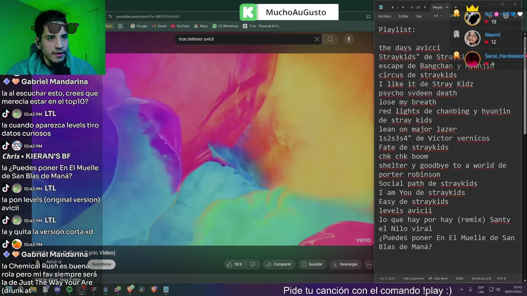The image size is (527, 296).
Task: Click the 'lean on major lazer' line
Action: [x=417, y=129]
